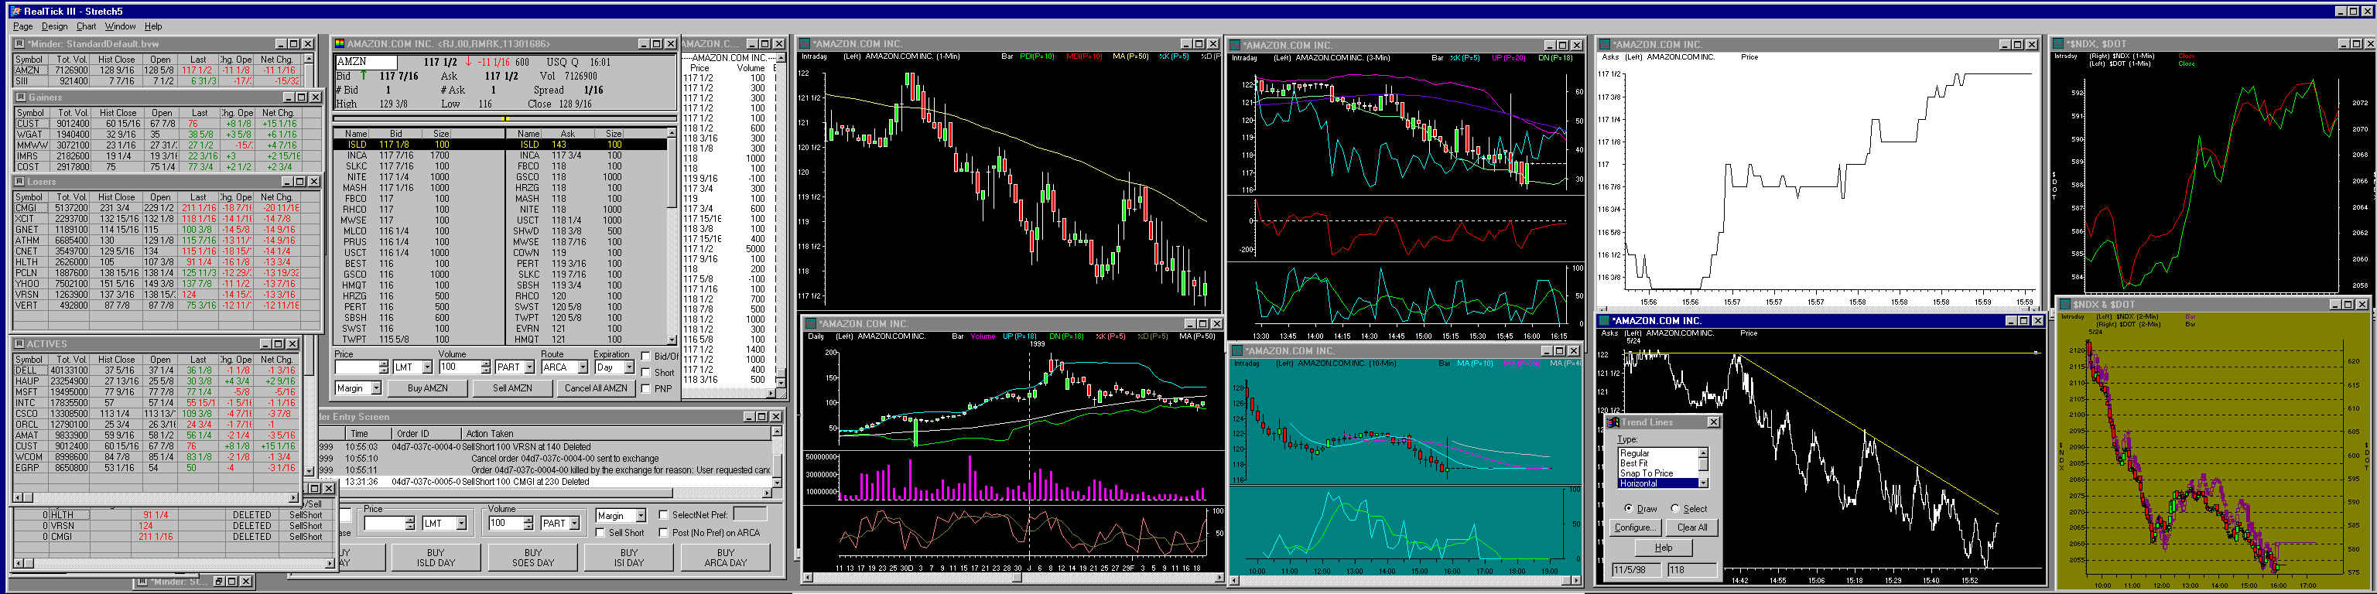Click the title icon of the 1-Min AMAZON chart
This screenshot has height=594, width=2377.
(x=805, y=43)
